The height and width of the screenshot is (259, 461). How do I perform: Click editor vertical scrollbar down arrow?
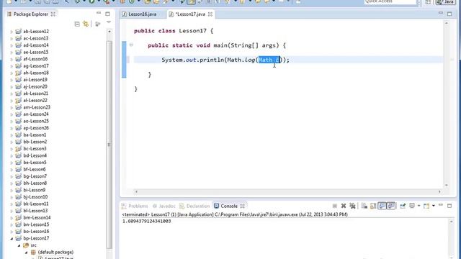[447, 186]
